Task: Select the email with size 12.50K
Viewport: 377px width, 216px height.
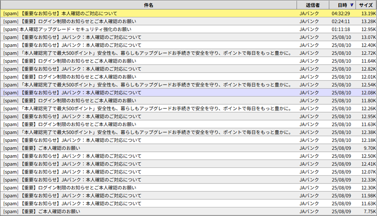Action: click(x=188, y=157)
